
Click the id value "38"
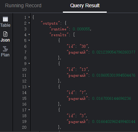point(83,46)
